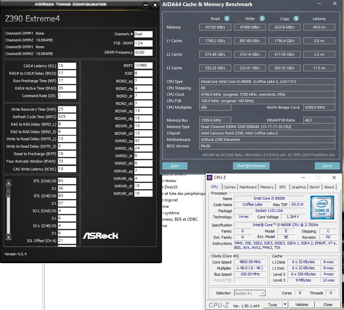Click the tCKE value field
The image size is (344, 310).
point(143,73)
